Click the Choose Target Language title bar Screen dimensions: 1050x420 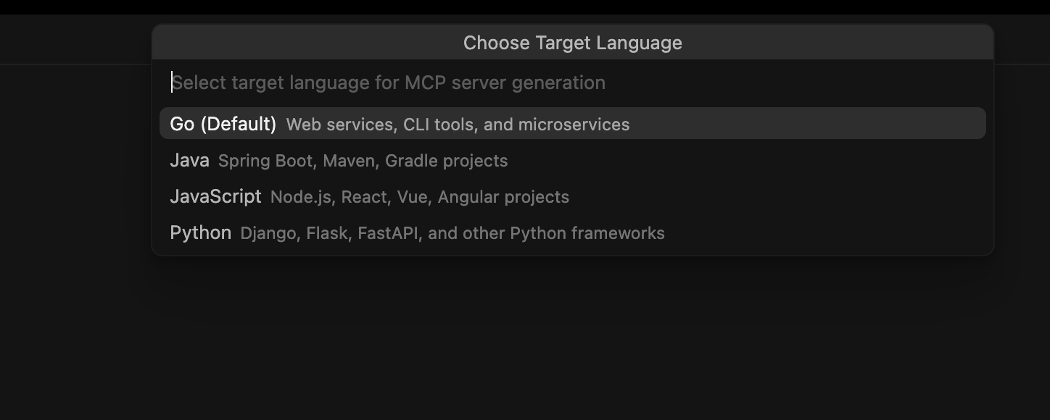(572, 42)
